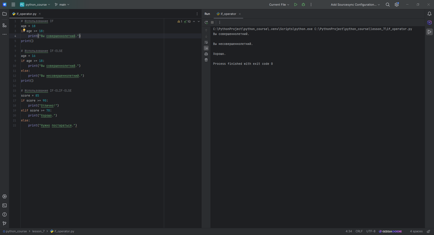
Task: Click the 'Хорошо.' console output line
Action: click(x=220, y=54)
